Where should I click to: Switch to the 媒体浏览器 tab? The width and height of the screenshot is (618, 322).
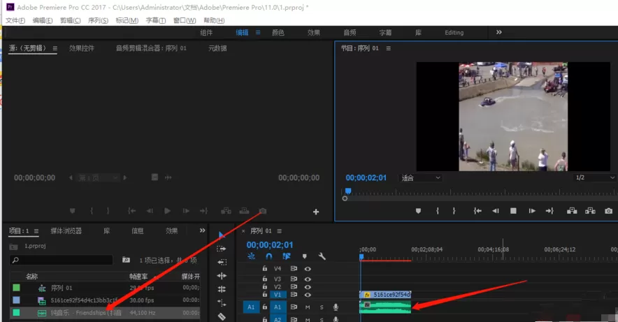click(x=66, y=230)
